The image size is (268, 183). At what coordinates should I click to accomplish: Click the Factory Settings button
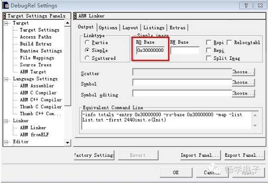click(94, 155)
